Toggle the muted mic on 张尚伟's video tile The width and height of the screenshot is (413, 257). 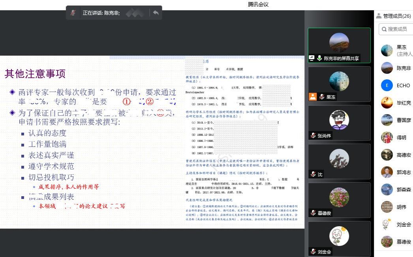coord(313,135)
